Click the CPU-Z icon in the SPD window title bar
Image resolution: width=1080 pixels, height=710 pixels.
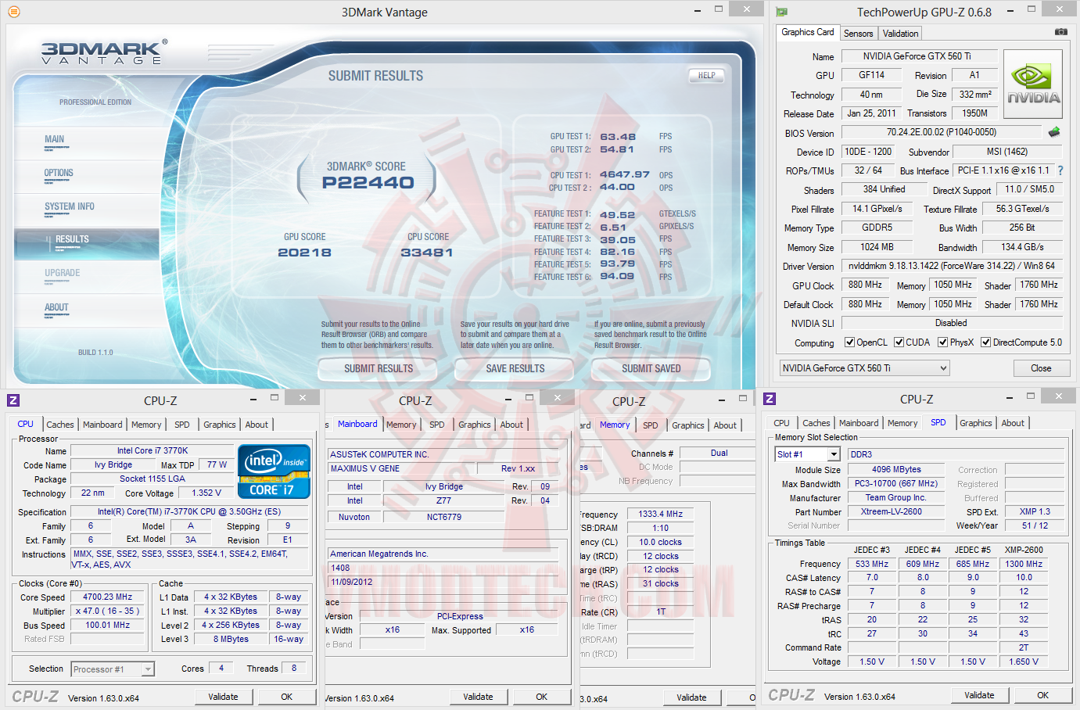(x=770, y=399)
